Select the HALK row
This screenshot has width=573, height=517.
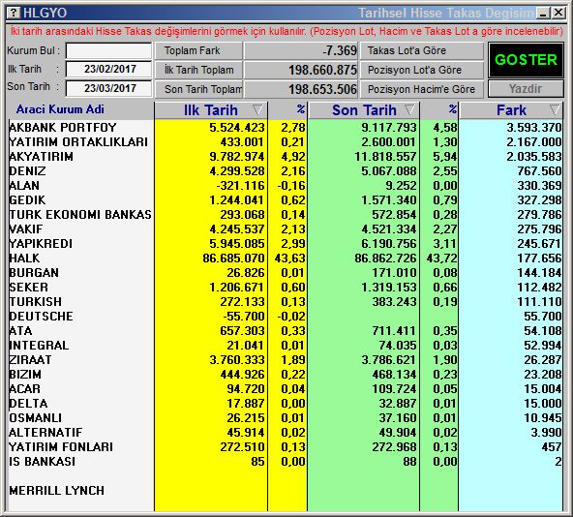[286, 258]
